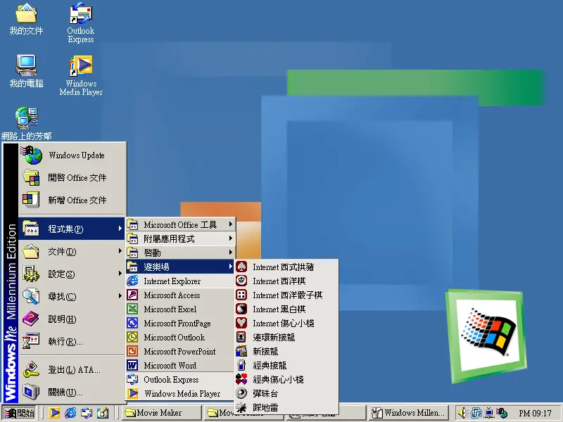Open 說明(H) from the Start menu

[72, 319]
